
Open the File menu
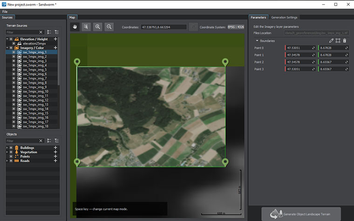(5, 11)
